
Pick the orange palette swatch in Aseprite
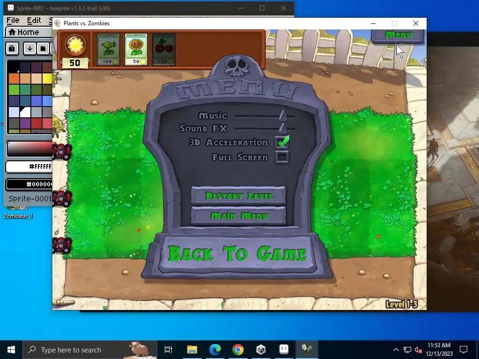[x=14, y=79]
